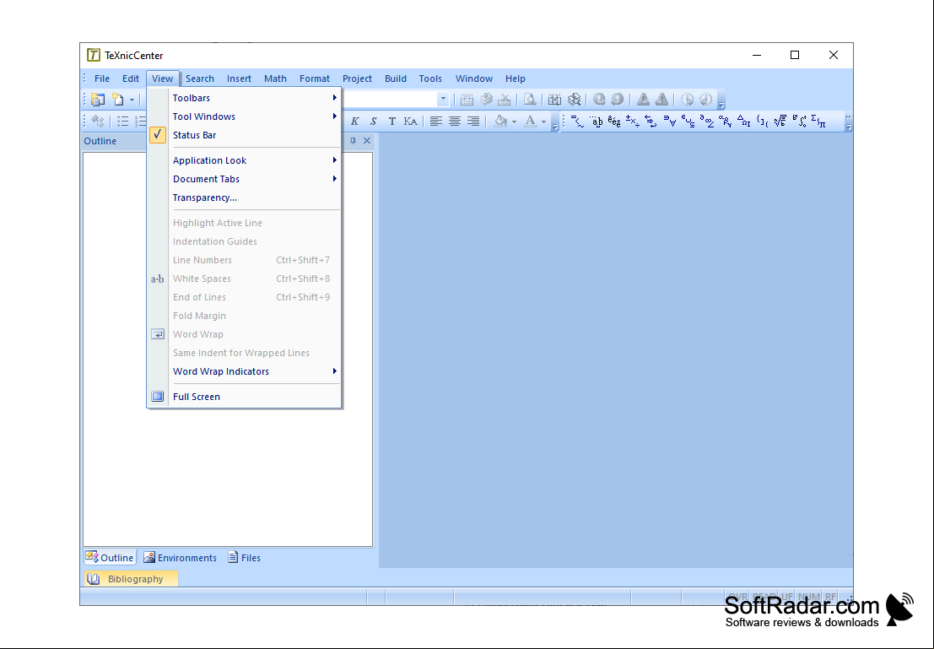
Task: Open the Build menu
Action: tap(396, 78)
